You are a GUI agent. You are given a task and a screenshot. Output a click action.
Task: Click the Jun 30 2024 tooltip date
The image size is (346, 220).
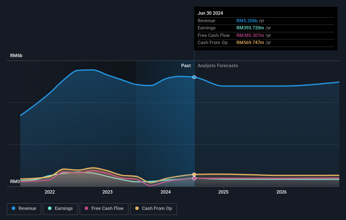tap(210, 13)
